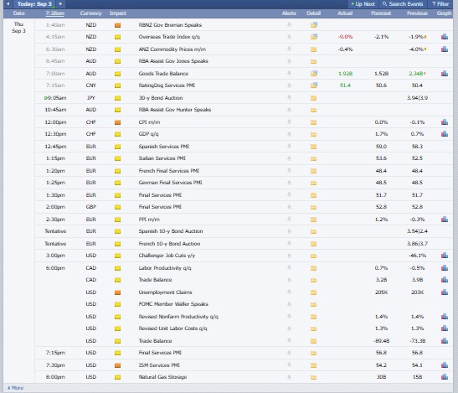This screenshot has width=458, height=393.
Task: Open the Today: Sep 3 date selector
Action: [x=34, y=4]
